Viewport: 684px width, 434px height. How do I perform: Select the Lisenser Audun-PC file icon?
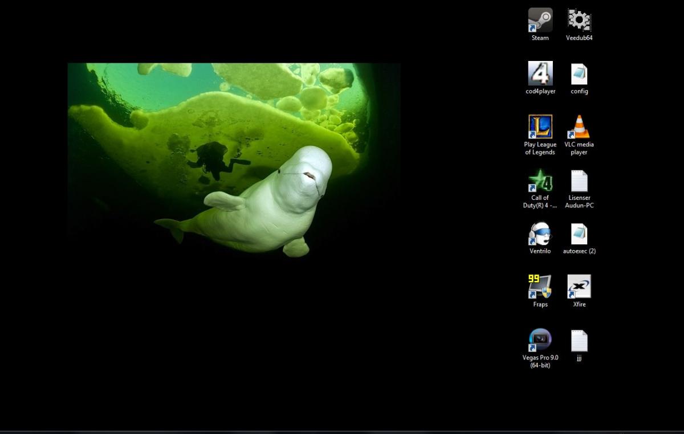pyautogui.click(x=579, y=181)
